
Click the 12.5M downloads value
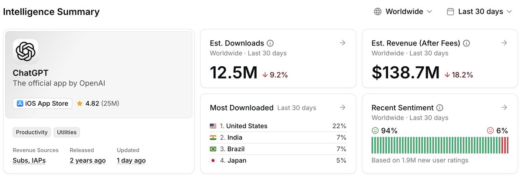coord(234,72)
